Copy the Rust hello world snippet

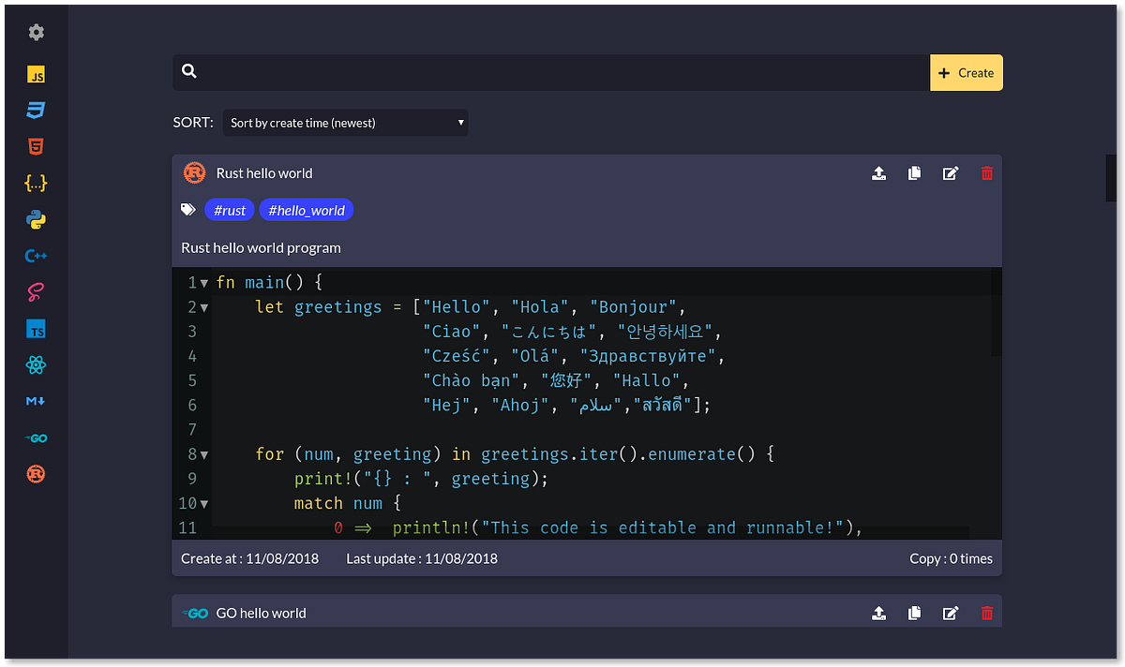click(x=914, y=173)
